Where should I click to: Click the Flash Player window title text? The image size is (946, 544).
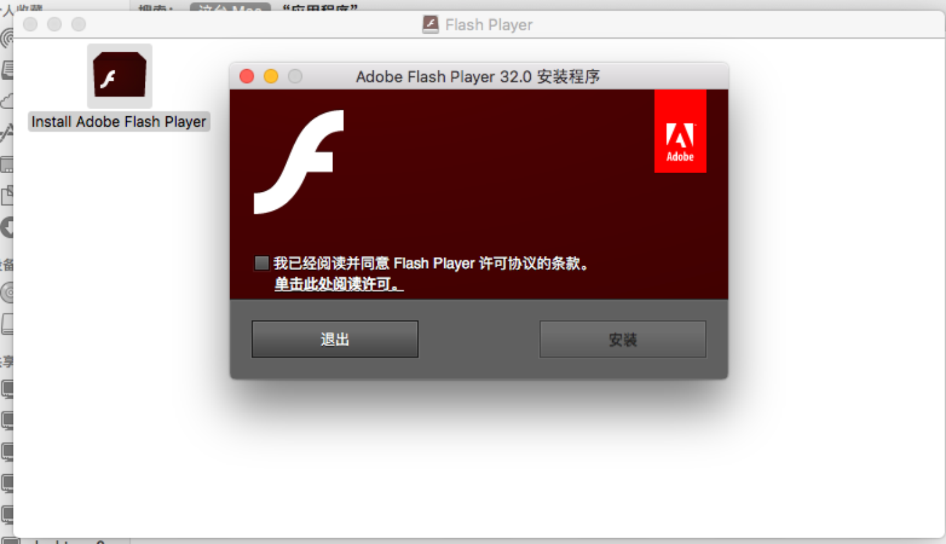pos(489,25)
